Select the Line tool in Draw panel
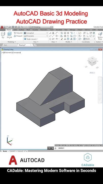 tap(53, 36)
